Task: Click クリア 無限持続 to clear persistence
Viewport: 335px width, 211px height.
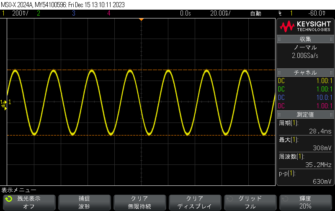Action: (139, 202)
